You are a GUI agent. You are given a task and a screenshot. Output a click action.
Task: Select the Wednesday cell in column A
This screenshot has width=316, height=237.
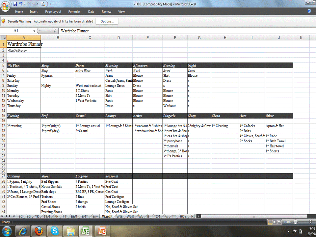click(x=24, y=101)
